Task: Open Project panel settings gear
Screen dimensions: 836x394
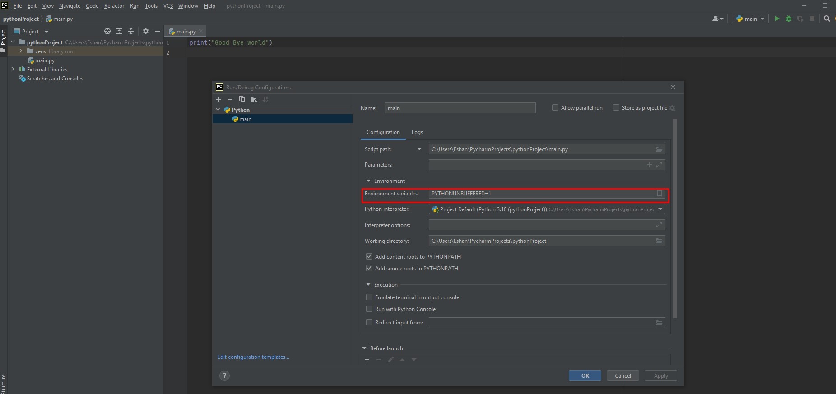Action: 145,31
